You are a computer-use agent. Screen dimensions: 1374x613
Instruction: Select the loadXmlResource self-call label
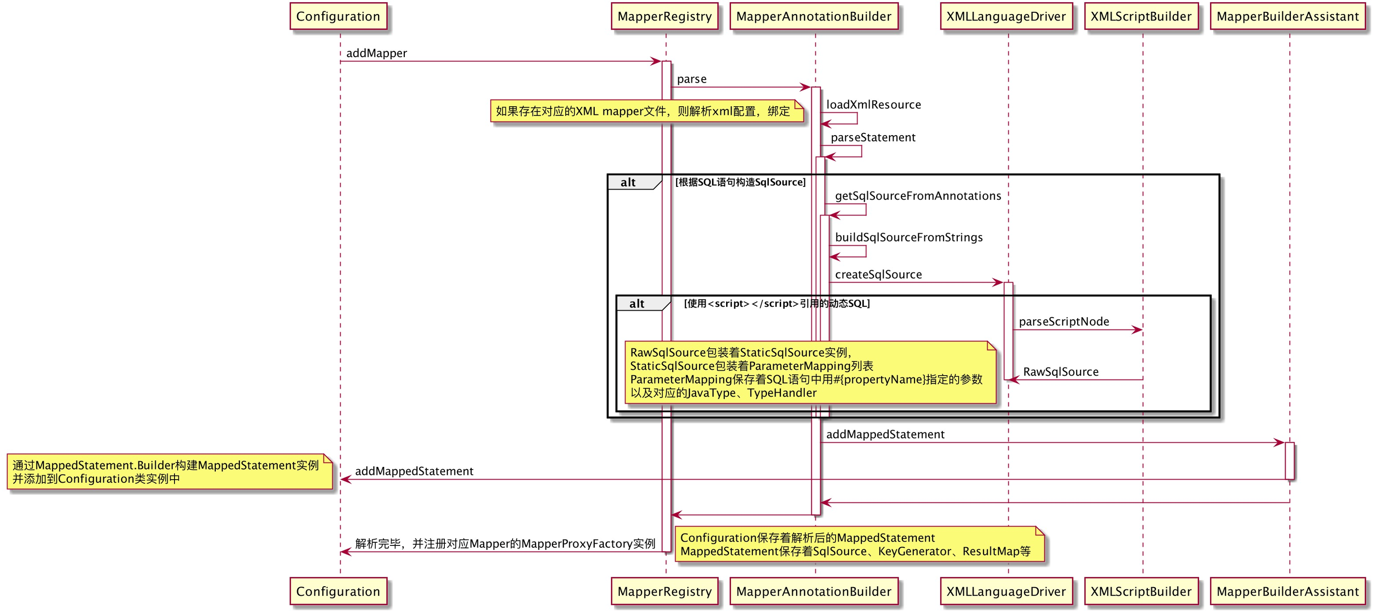[x=873, y=105]
